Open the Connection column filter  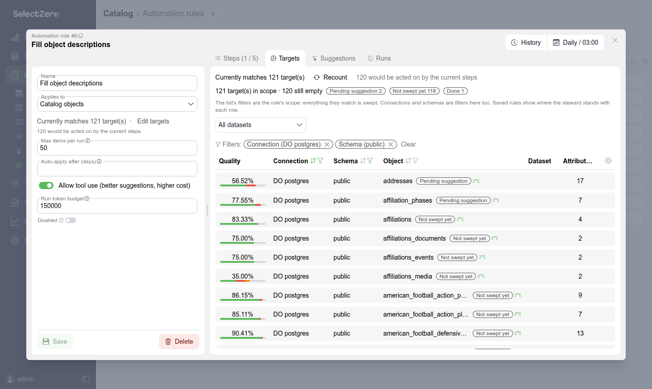click(x=321, y=161)
